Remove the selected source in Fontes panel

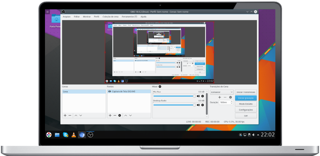click(115, 115)
